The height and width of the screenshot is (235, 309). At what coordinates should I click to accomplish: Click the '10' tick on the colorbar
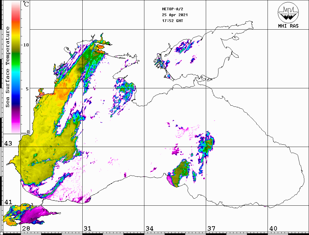[x=26, y=45]
